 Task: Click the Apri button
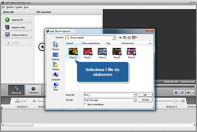pyautogui.click(x=145, y=95)
